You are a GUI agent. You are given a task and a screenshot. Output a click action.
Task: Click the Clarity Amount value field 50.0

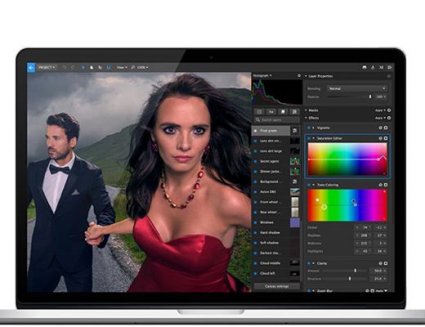point(378,271)
